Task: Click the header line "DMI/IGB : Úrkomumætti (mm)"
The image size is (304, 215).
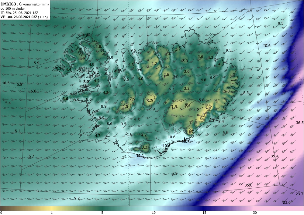Action: pos(25,4)
